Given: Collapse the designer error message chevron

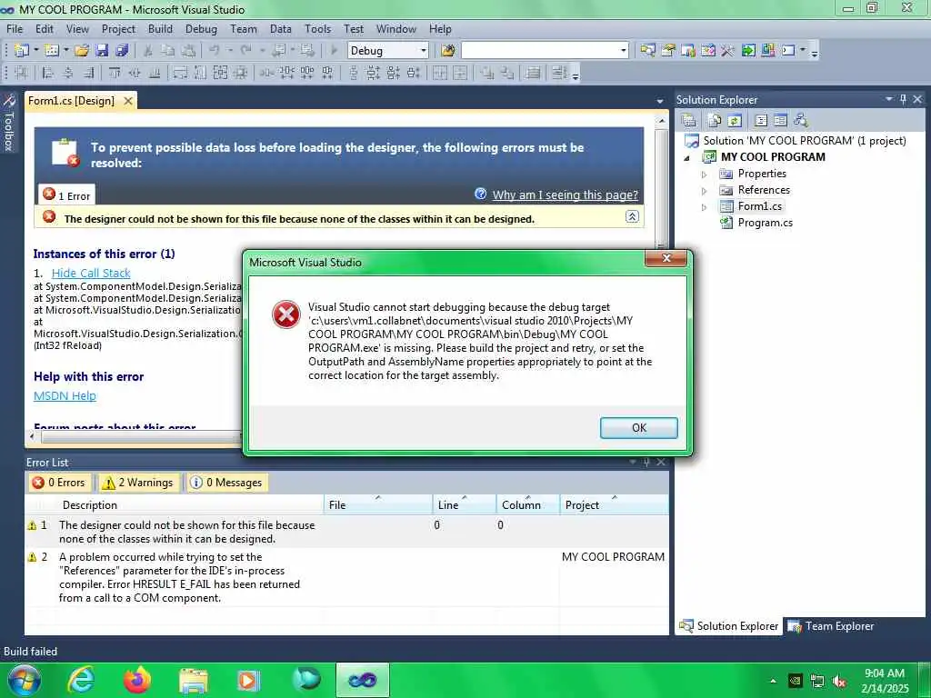Looking at the screenshot, I should [x=633, y=216].
